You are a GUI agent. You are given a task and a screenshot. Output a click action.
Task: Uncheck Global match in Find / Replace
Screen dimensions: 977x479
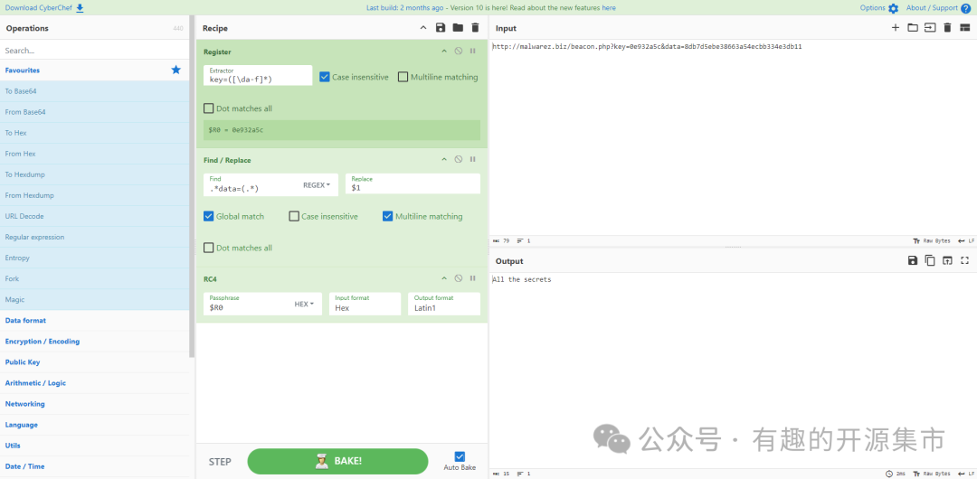[209, 217]
